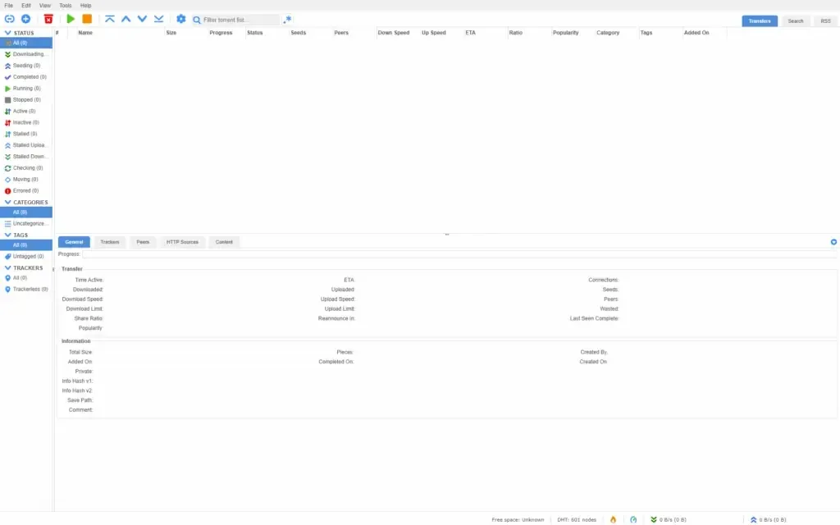The image size is (840, 525).
Task: Collapse the TRACKERS section
Action: (8, 267)
